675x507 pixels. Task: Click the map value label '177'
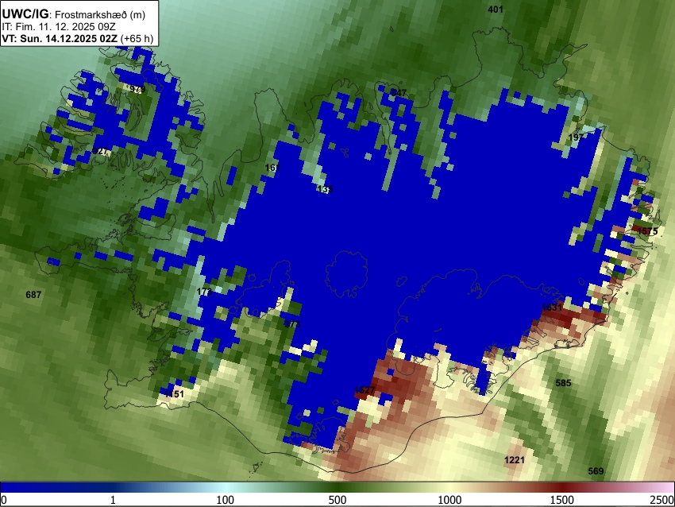point(204,292)
